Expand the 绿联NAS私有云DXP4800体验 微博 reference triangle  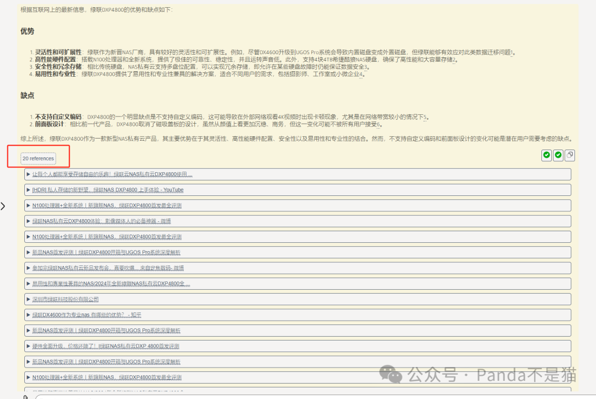[x=29, y=221]
